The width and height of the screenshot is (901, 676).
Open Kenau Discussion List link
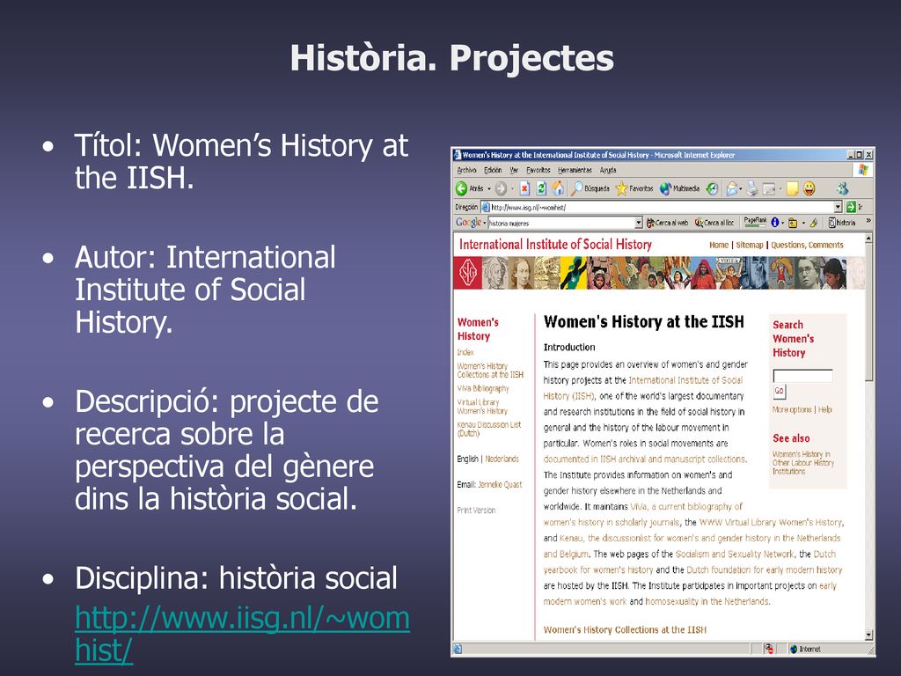[489, 429]
